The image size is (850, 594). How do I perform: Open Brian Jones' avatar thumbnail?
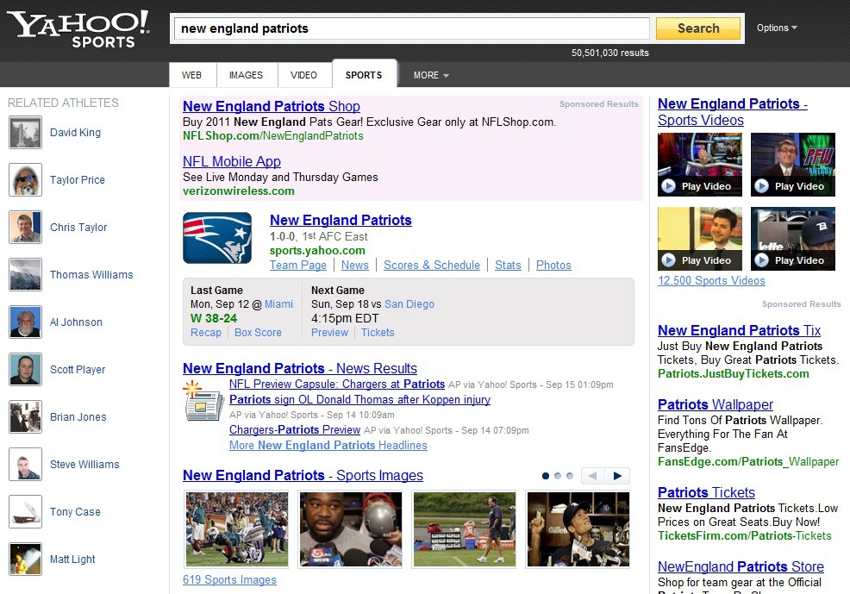(26, 416)
